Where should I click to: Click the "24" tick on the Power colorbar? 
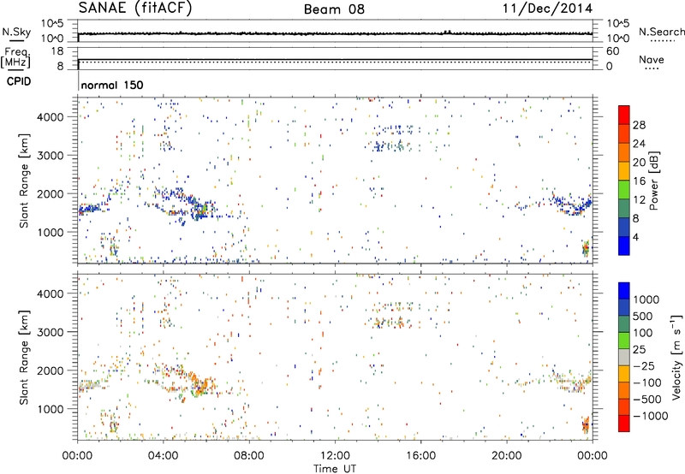tap(639, 144)
